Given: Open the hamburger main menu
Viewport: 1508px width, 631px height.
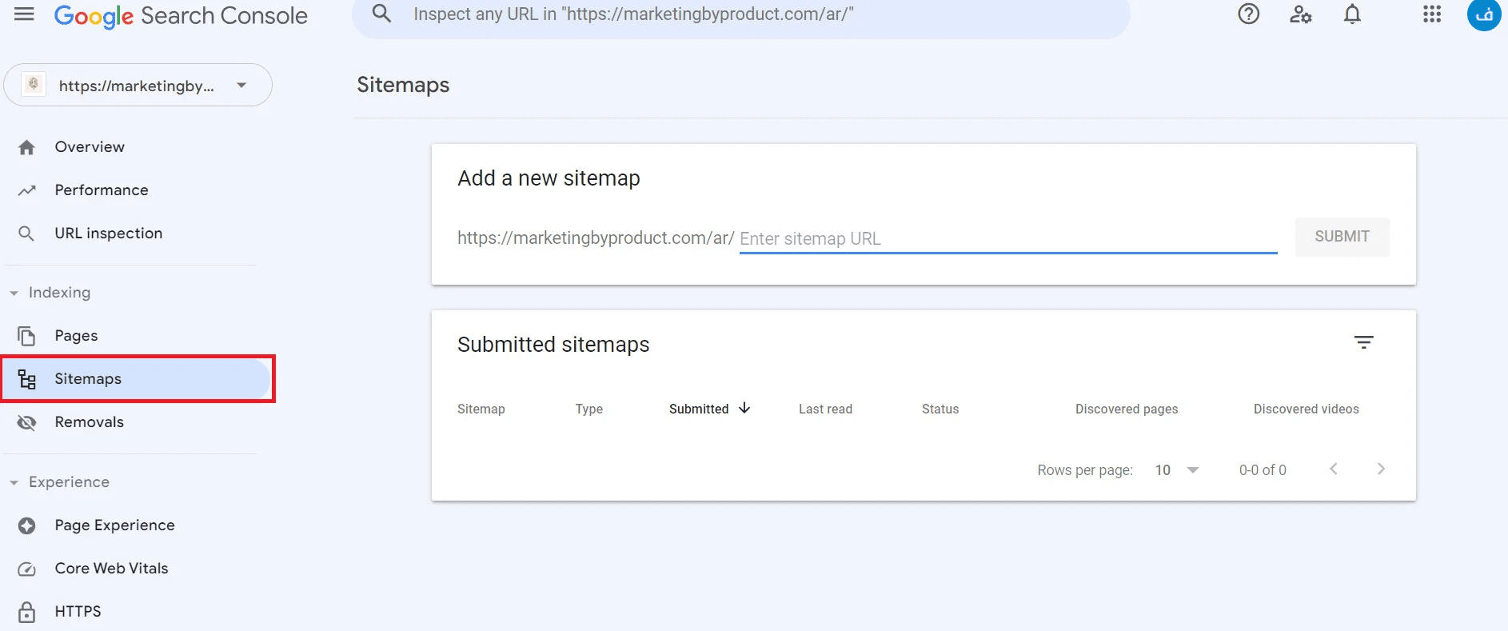Looking at the screenshot, I should point(25,14).
